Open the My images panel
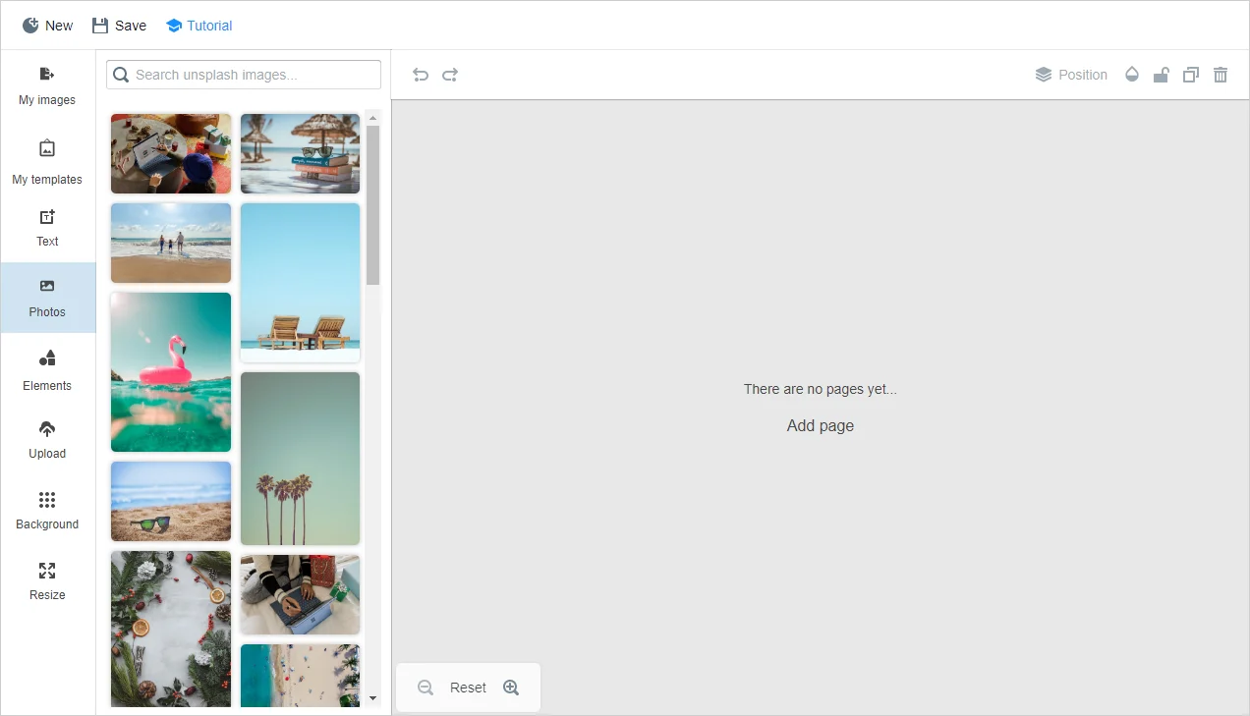The width and height of the screenshot is (1250, 716). pyautogui.click(x=47, y=85)
